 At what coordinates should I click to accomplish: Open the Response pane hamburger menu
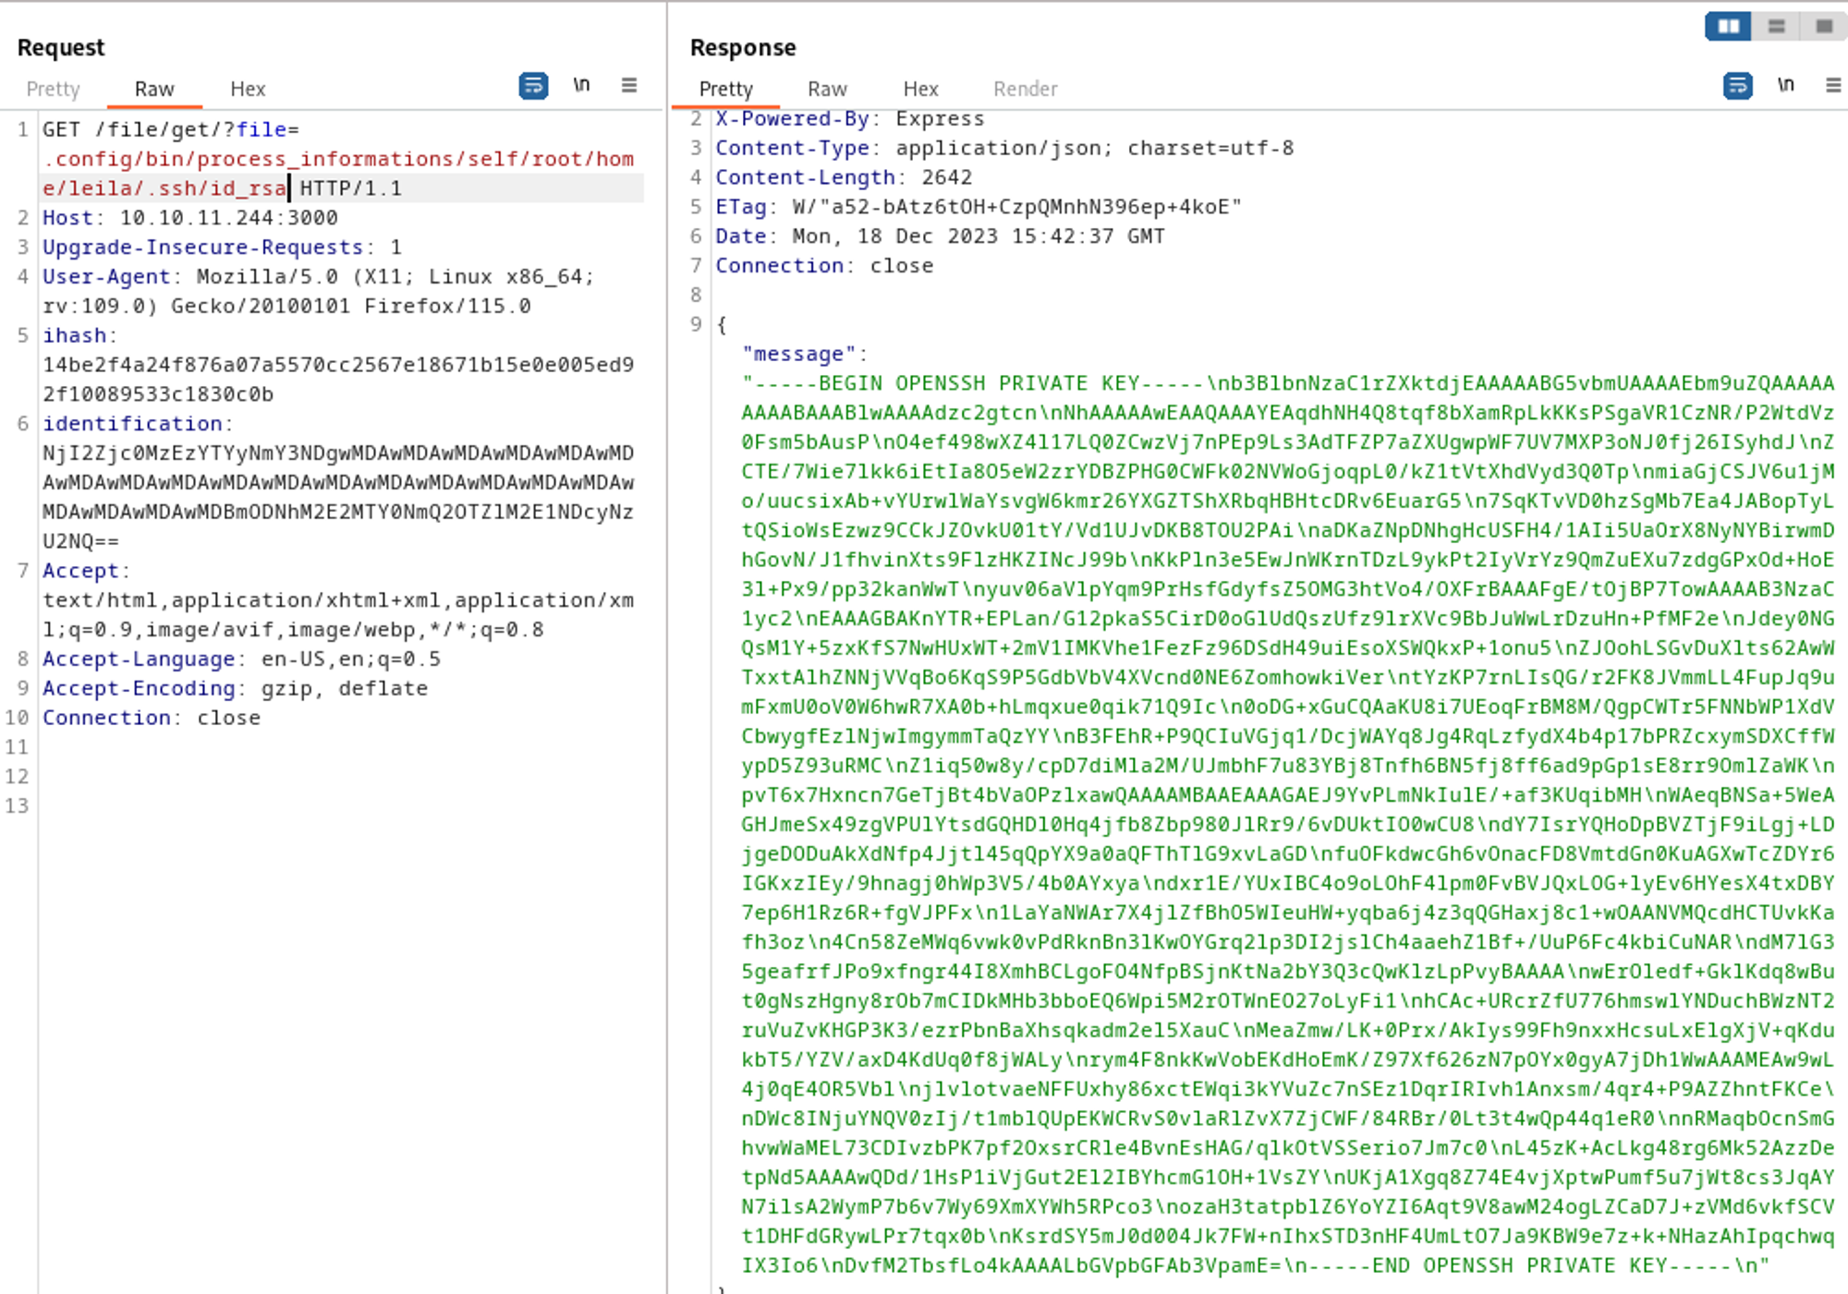(1833, 86)
